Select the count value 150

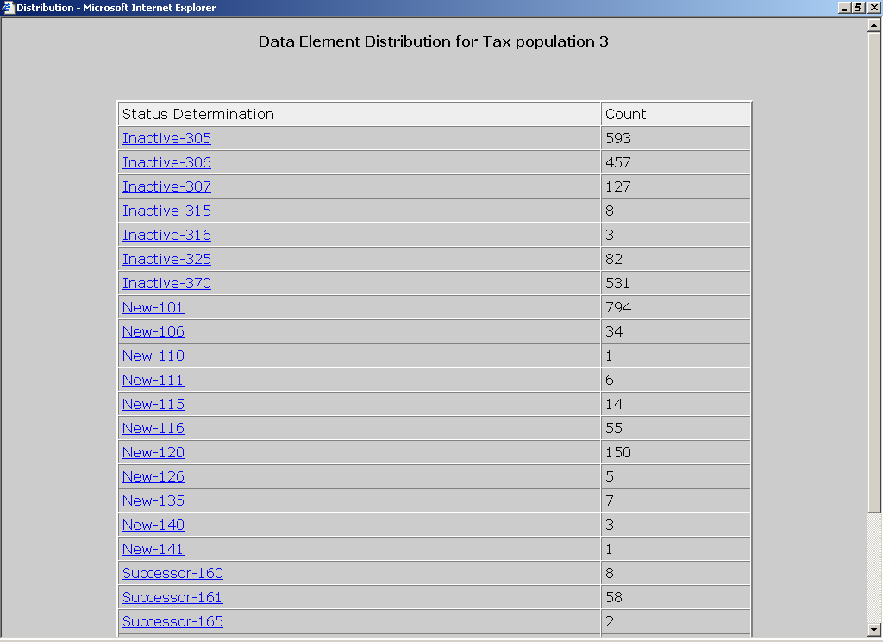[618, 453]
